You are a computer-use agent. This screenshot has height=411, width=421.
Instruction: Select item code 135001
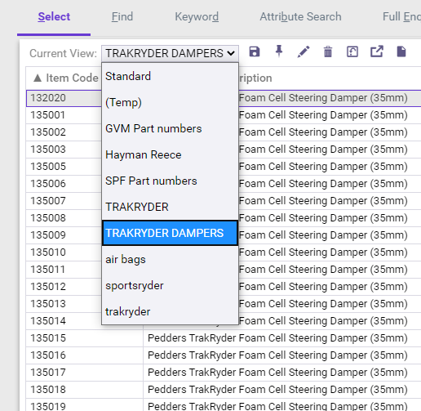(x=48, y=115)
